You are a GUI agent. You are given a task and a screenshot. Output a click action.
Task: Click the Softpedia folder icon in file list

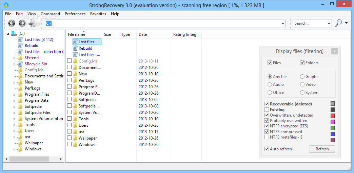(75, 99)
